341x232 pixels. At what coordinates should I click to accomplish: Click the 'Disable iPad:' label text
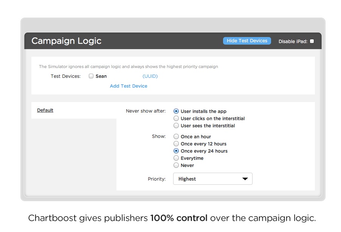(x=293, y=42)
